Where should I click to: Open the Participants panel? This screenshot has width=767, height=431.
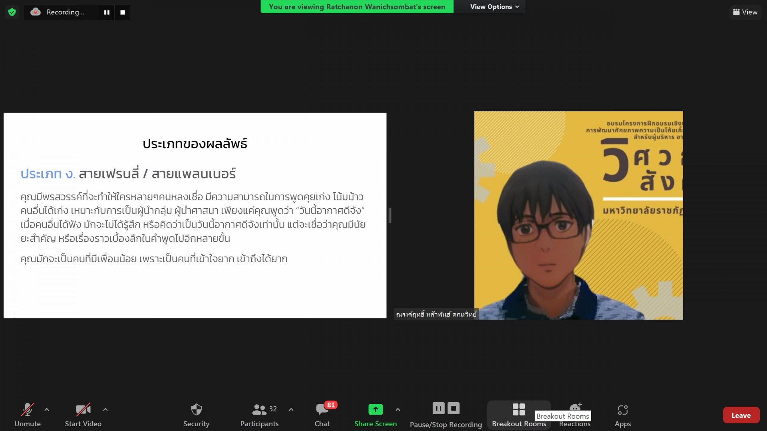(260, 415)
